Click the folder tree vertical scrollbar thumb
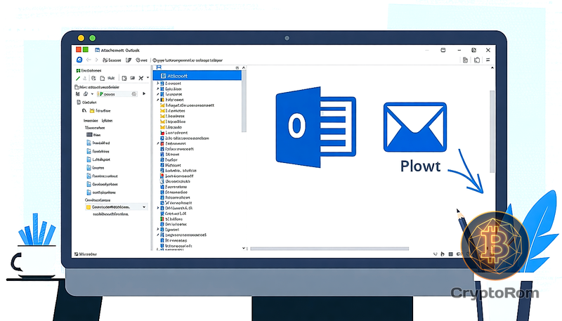Image resolution: width=562 pixels, height=321 pixels. coord(244,101)
